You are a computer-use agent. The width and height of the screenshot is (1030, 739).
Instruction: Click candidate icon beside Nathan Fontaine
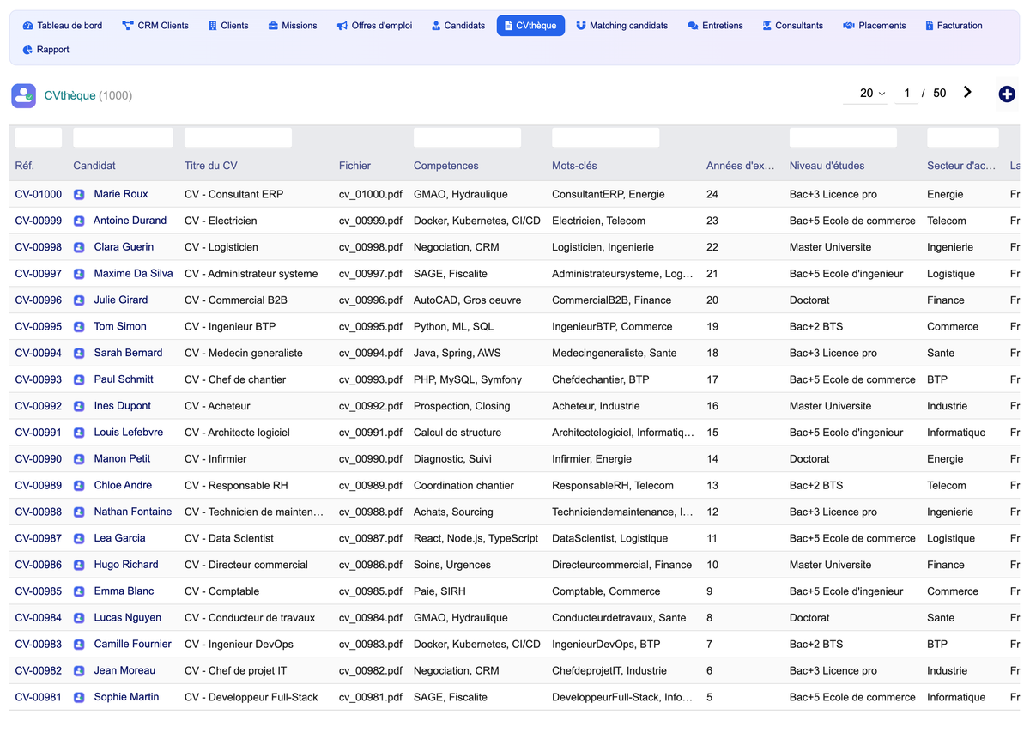(x=79, y=512)
